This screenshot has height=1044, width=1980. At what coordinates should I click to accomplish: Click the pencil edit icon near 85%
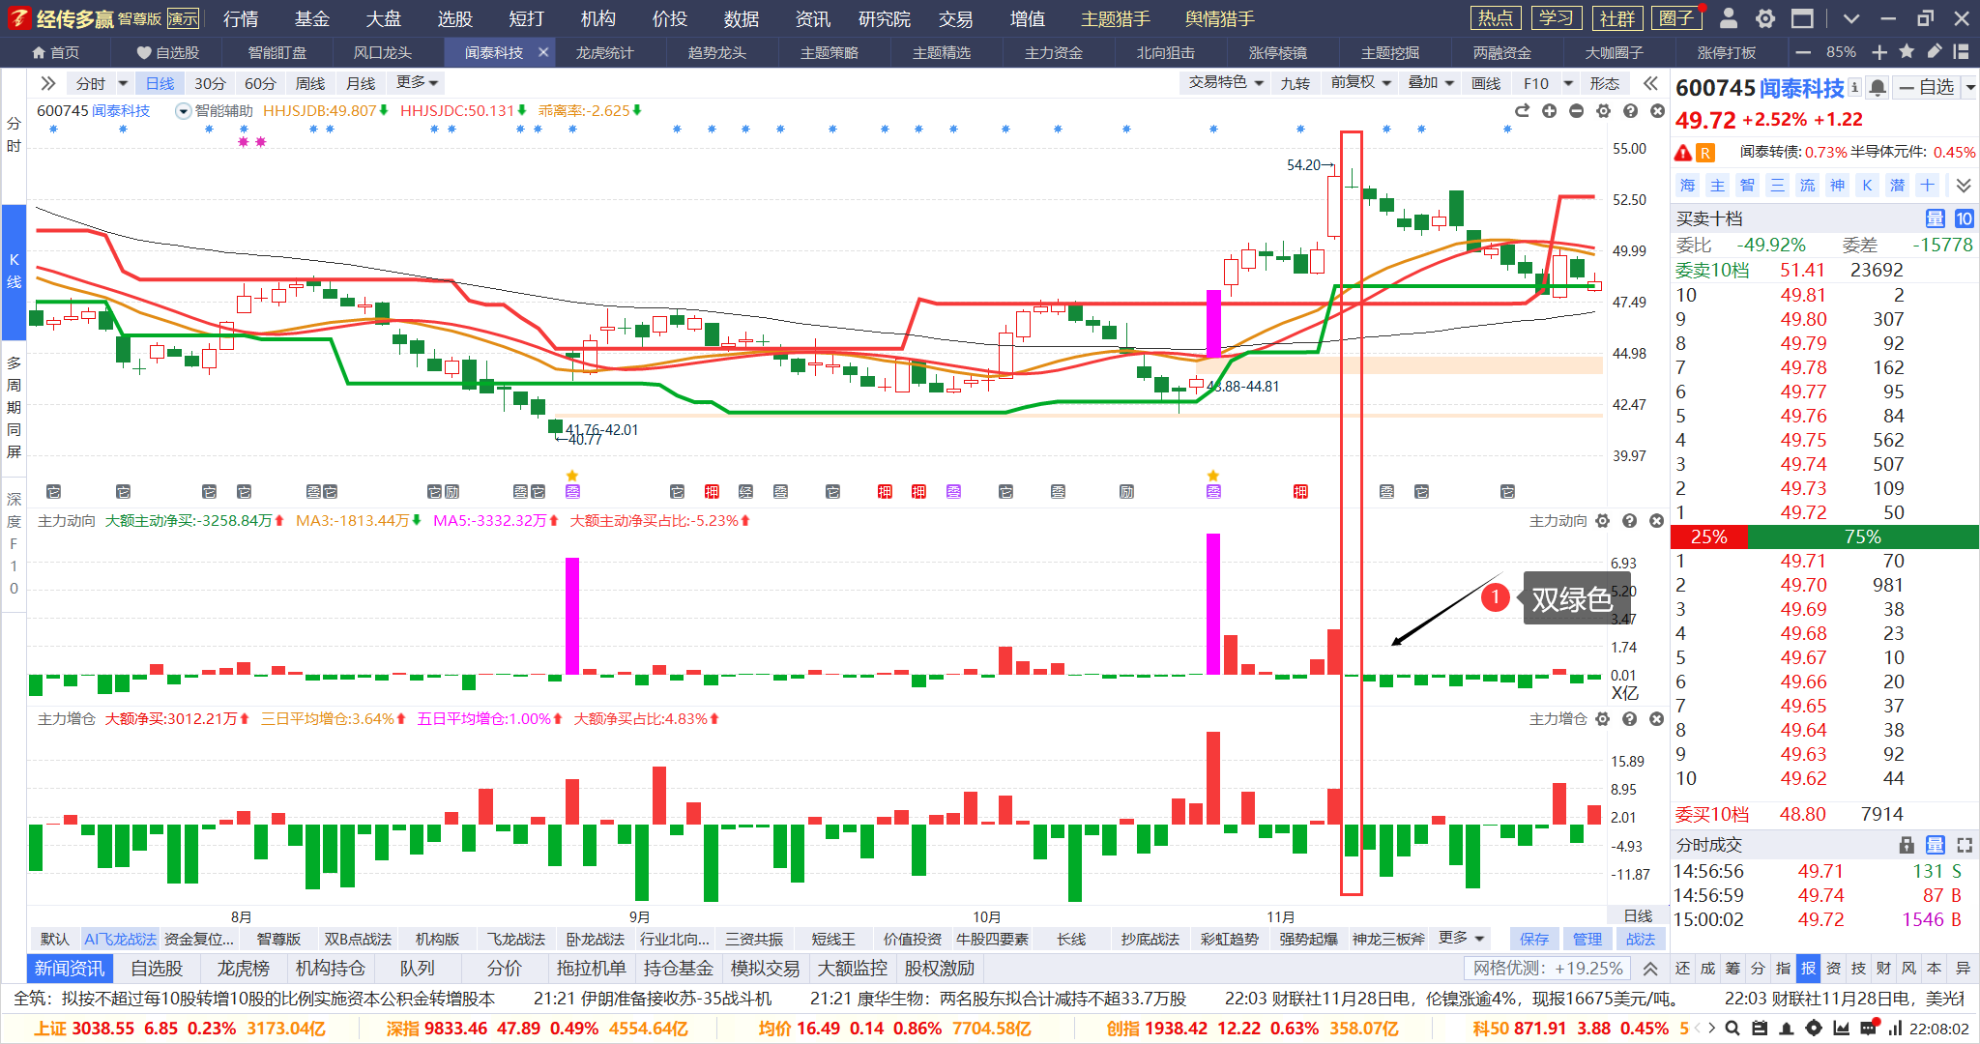[x=1934, y=52]
